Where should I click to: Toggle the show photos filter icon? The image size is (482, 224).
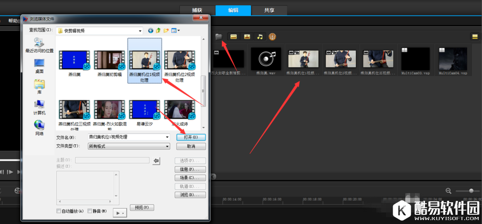(247, 36)
